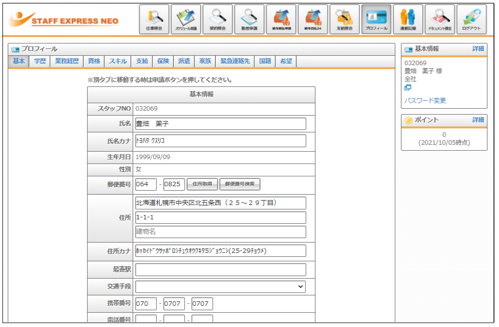
Task: Focus the 建物名 address field
Action: (x=221, y=232)
